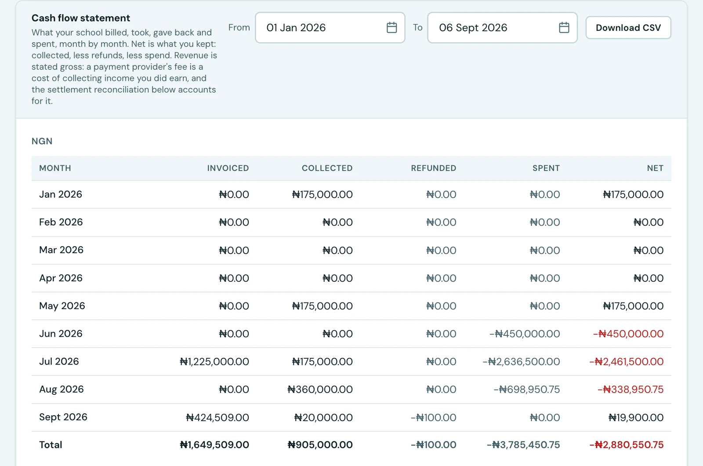Click the Mar 2026 row label
Screen dimensions: 703x466
(61, 250)
